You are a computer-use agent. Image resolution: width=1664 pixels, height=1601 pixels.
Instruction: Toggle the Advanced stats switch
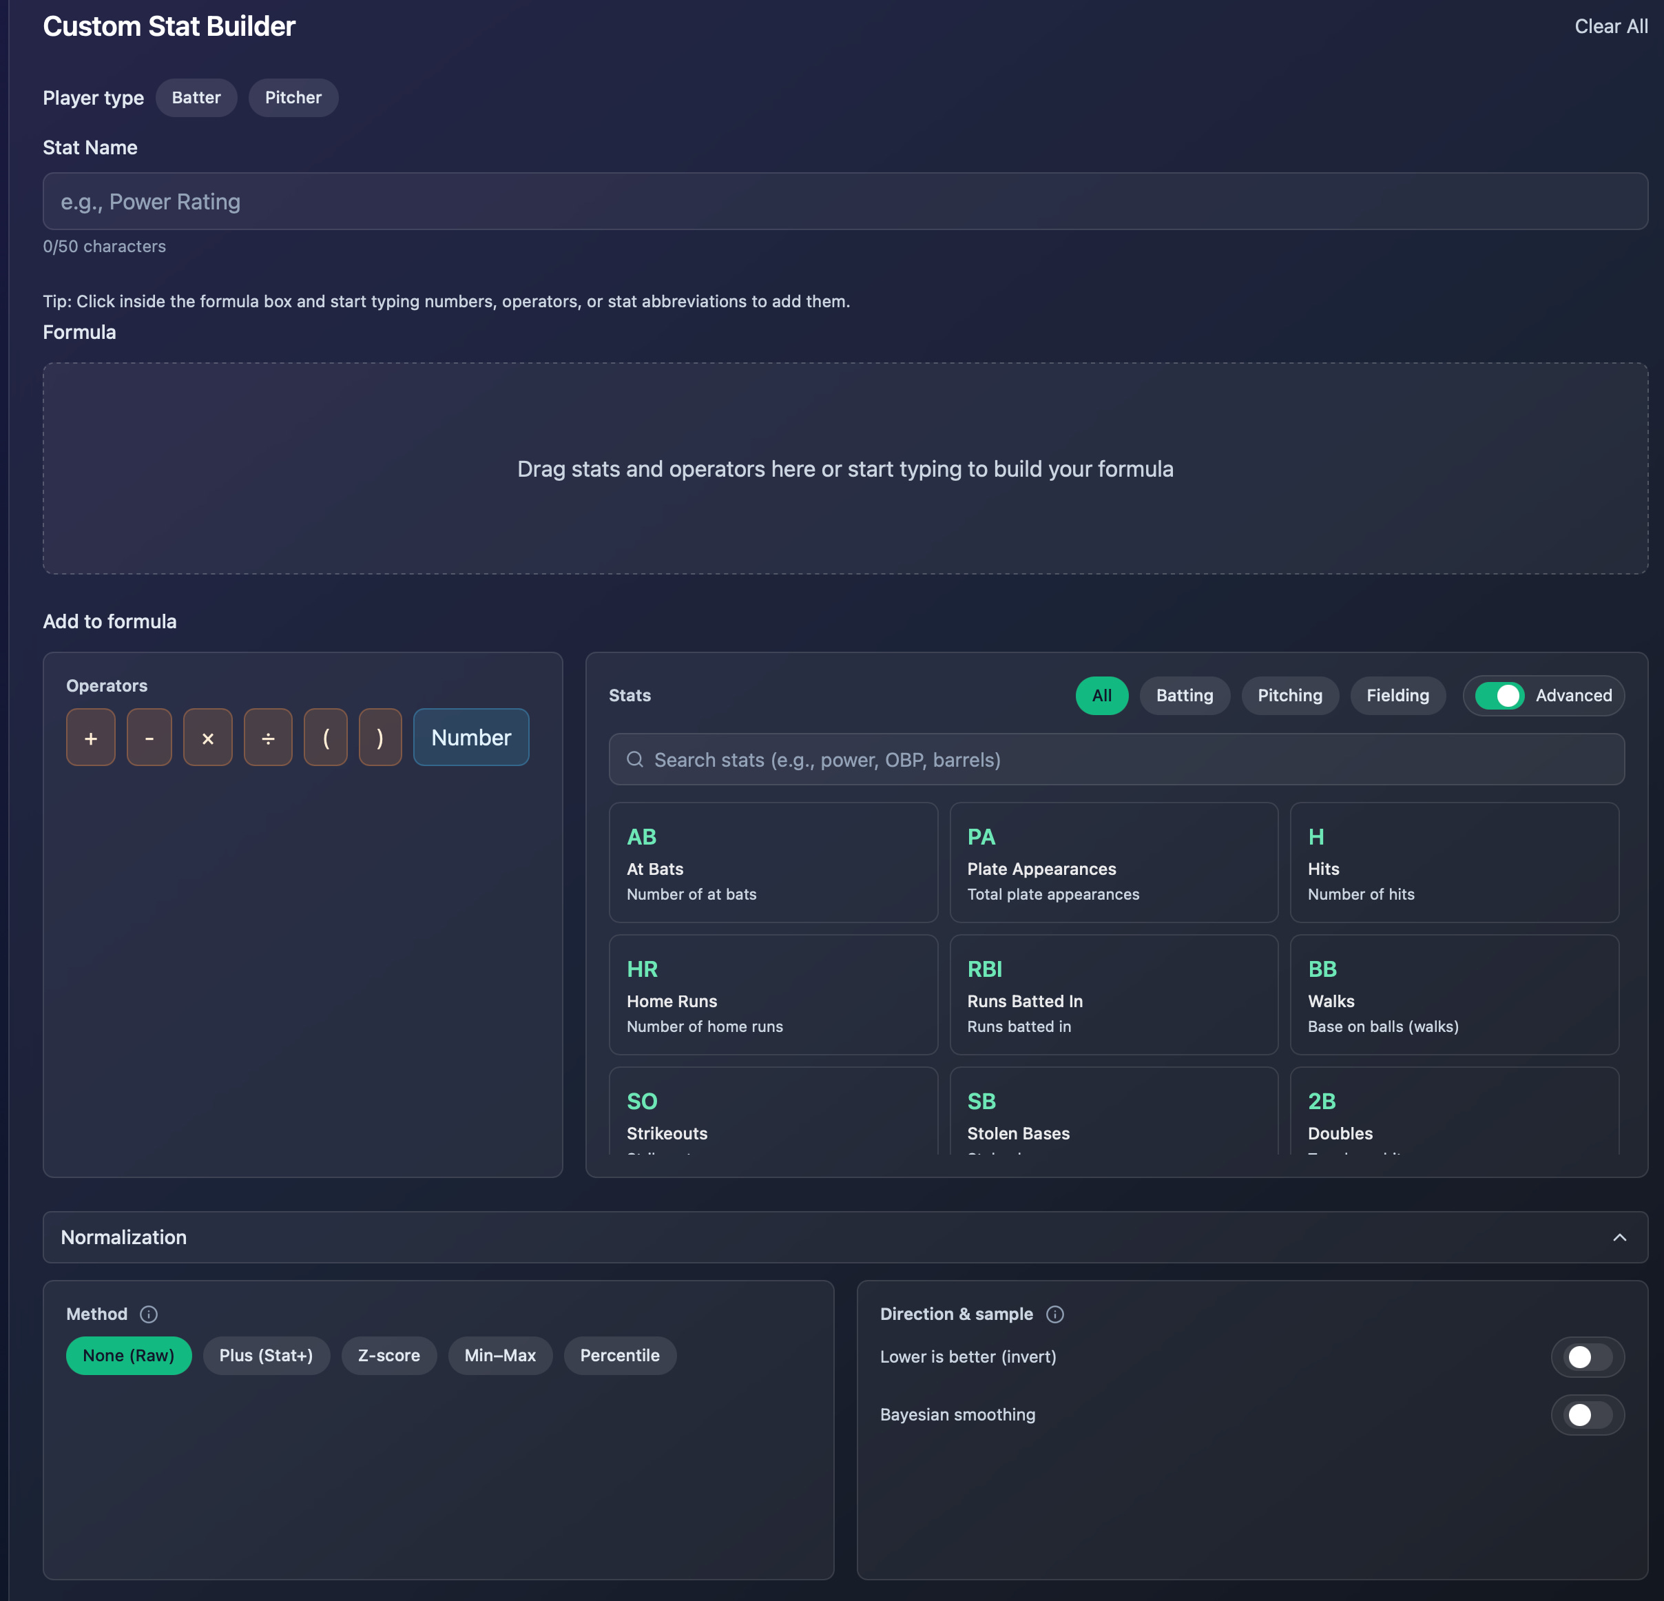coord(1499,696)
